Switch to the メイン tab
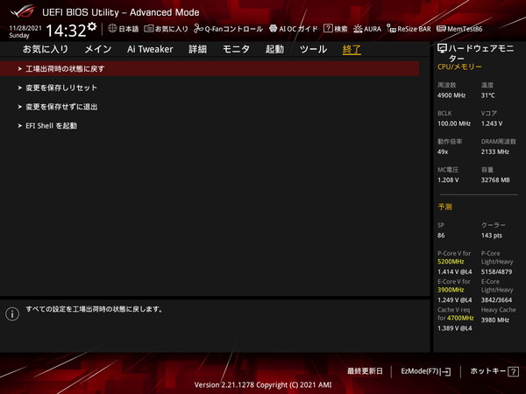The height and width of the screenshot is (394, 526). (x=97, y=49)
